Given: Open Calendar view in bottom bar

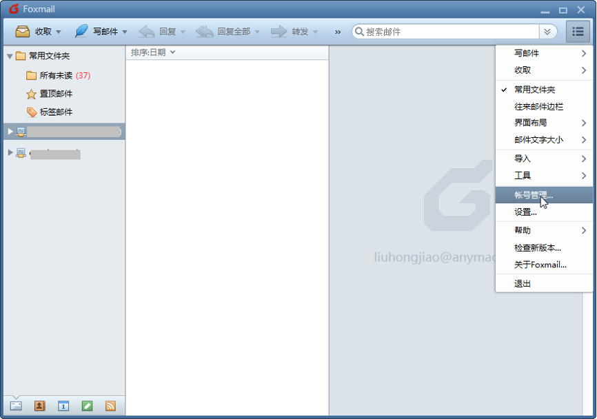Looking at the screenshot, I should click(x=63, y=406).
